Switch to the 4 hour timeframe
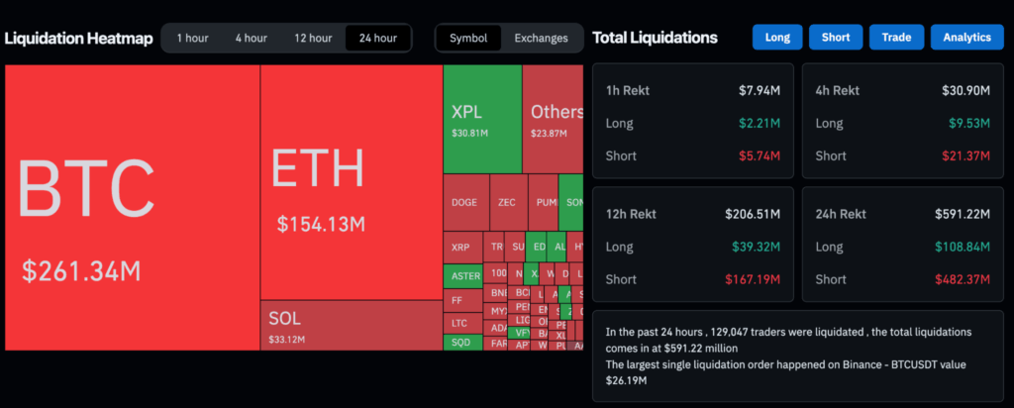Viewport: 1014px width, 408px height. tap(251, 39)
